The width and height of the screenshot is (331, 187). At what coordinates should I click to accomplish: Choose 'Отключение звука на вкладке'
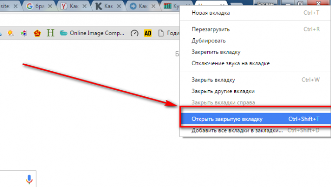click(x=255, y=63)
